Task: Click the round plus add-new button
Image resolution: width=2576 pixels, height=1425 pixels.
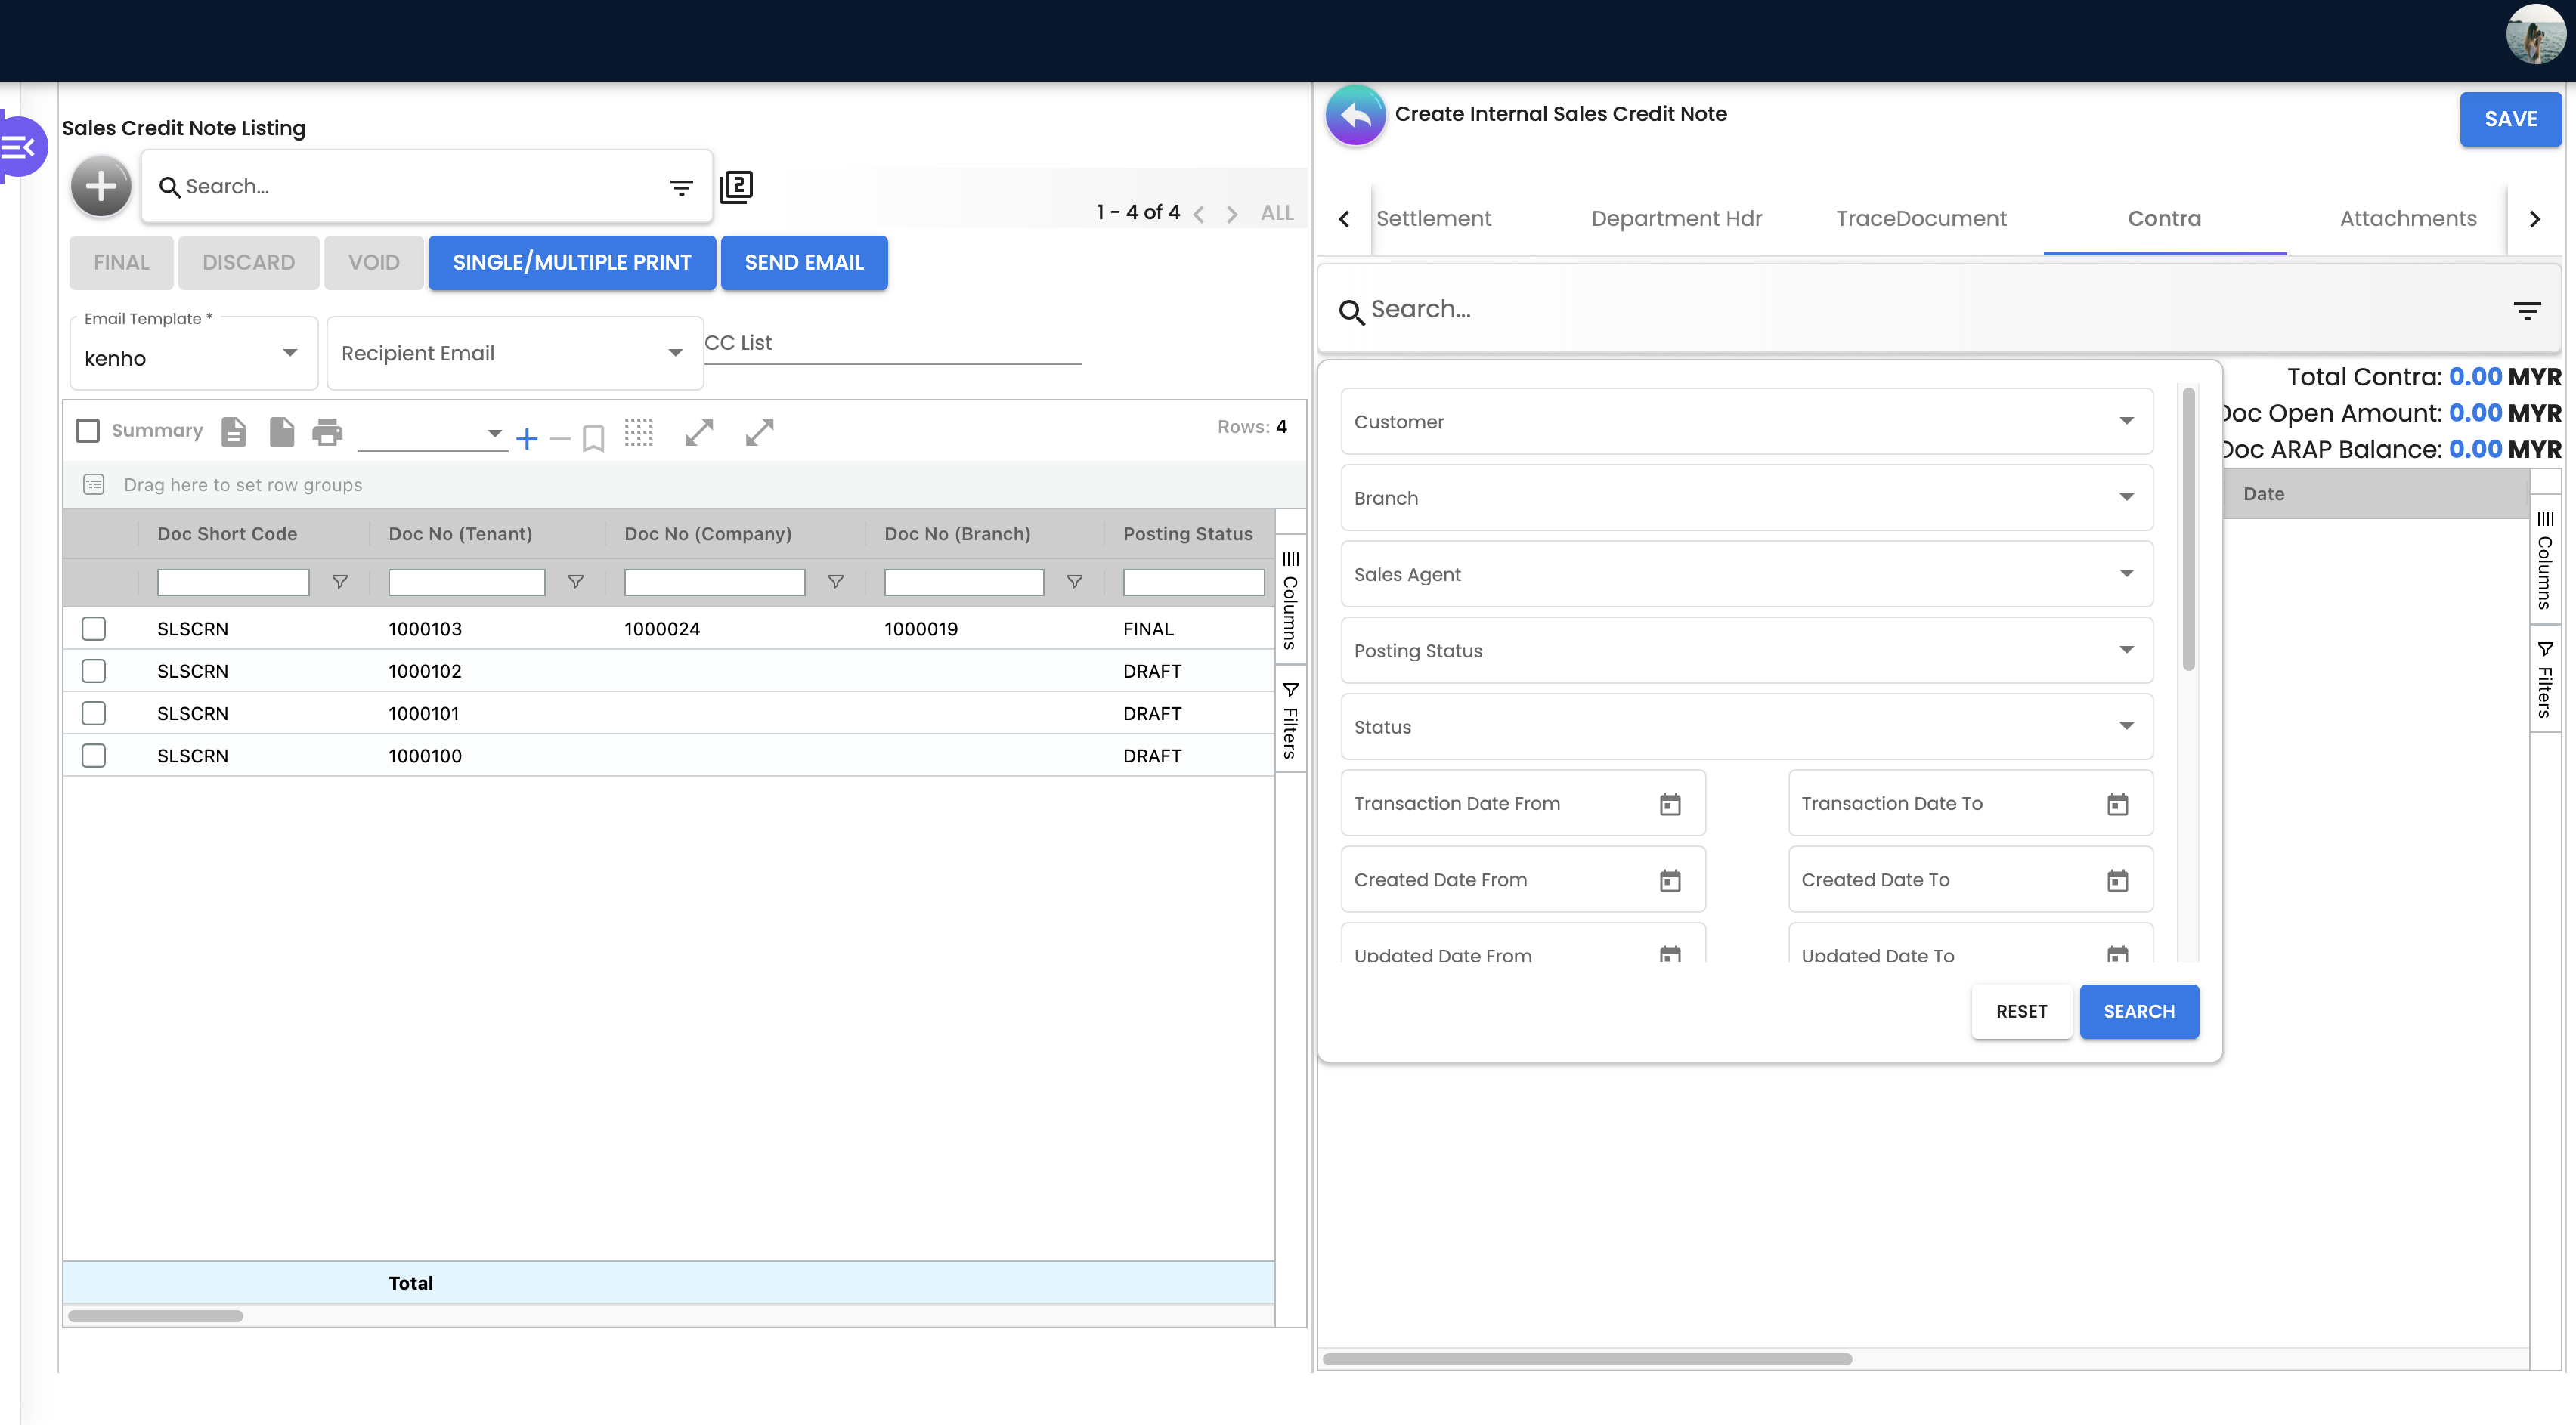Action: (x=101, y=186)
